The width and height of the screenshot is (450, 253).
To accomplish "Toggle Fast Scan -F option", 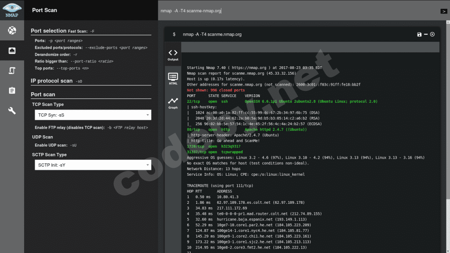I will coord(81,31).
